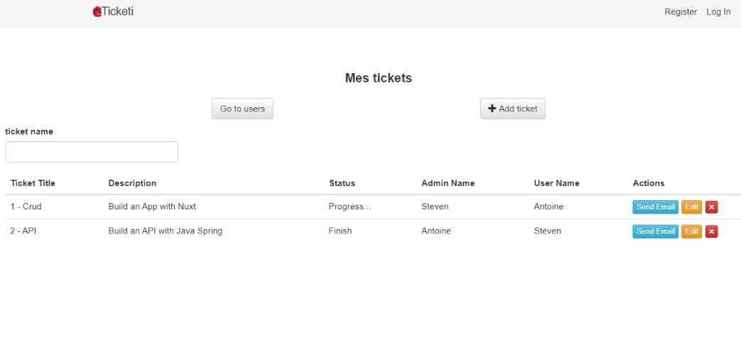This screenshot has height=352, width=741.
Task: Click the Status column header
Action: coord(342,183)
